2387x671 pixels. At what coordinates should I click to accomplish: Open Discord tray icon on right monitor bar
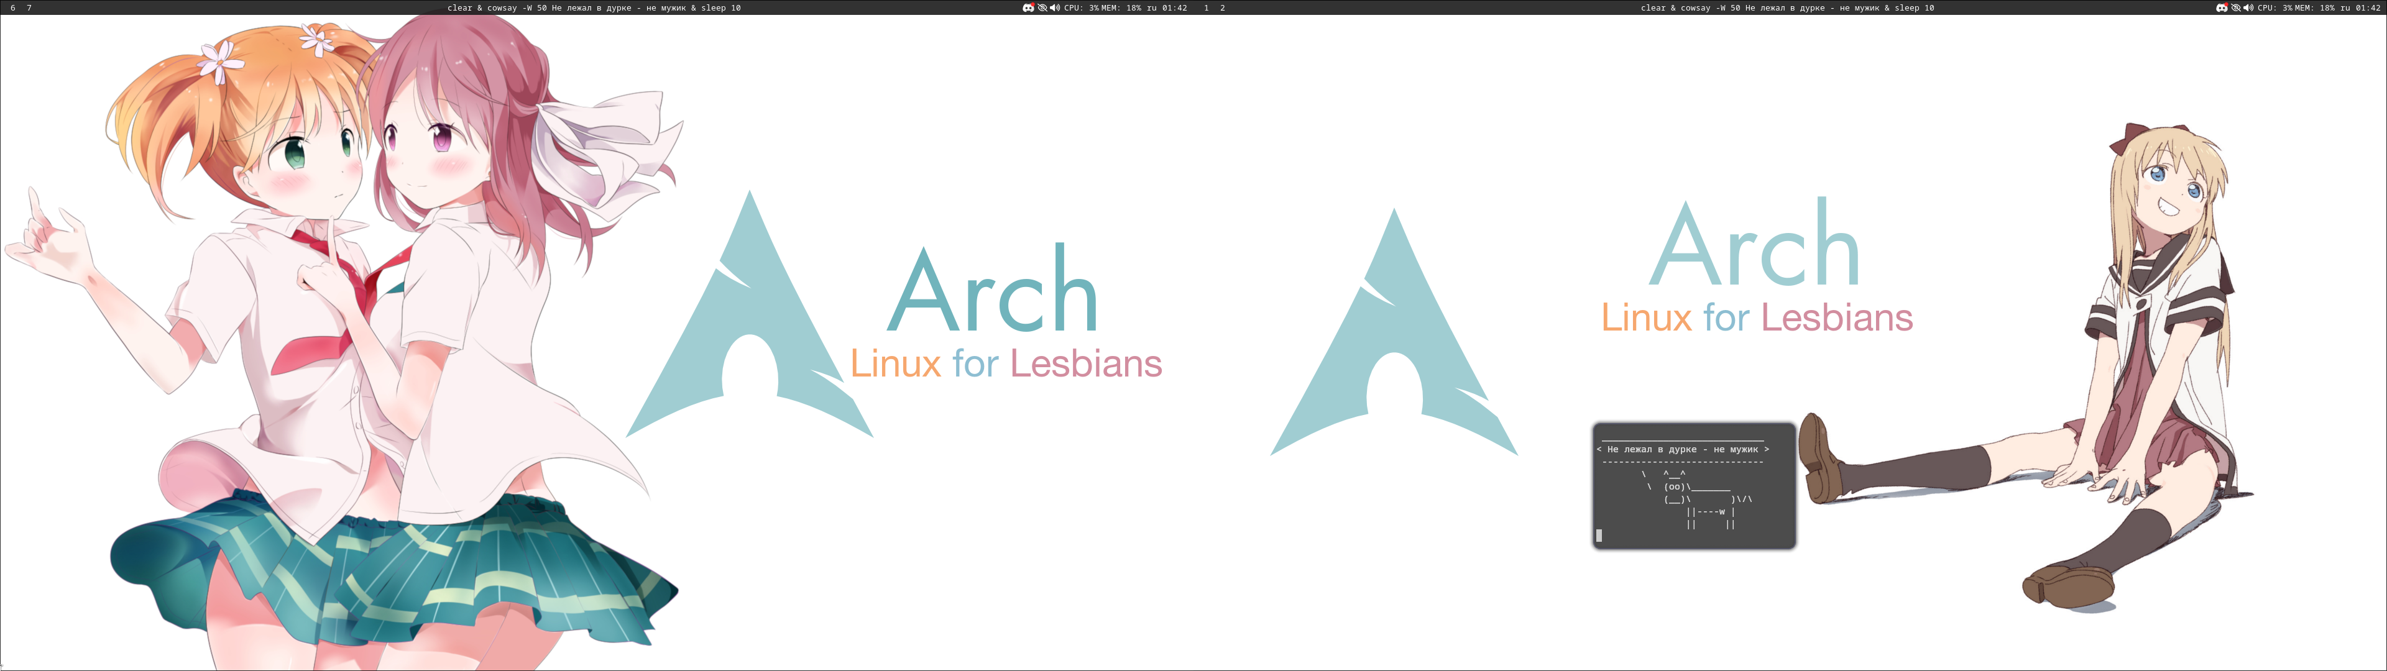coord(2221,7)
